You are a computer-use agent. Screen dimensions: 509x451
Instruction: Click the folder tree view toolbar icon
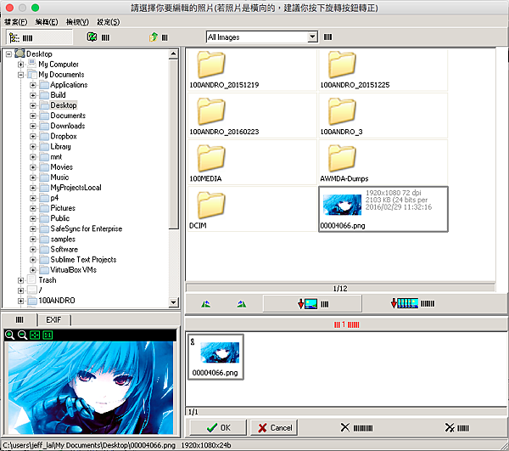pyautogui.click(x=14, y=37)
